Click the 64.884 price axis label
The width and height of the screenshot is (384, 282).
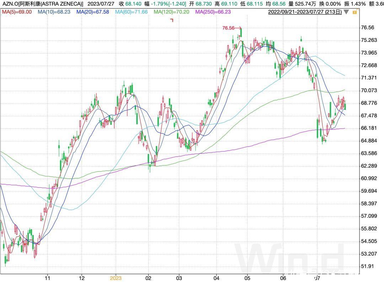(x=369, y=141)
